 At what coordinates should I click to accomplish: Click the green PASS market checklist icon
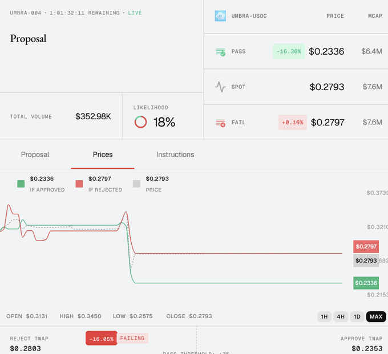[x=220, y=52]
